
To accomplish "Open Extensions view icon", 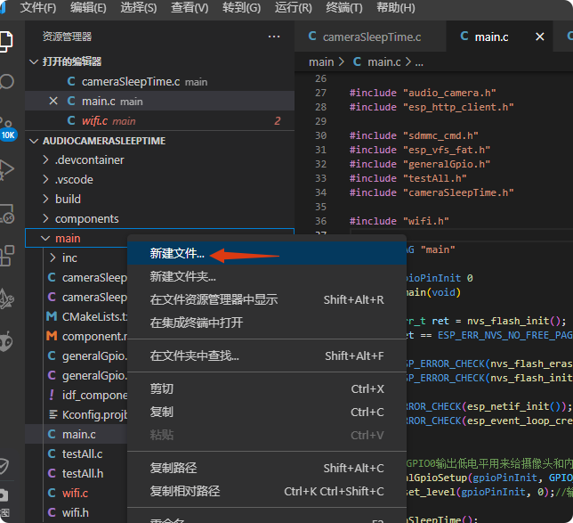I will coord(6,256).
